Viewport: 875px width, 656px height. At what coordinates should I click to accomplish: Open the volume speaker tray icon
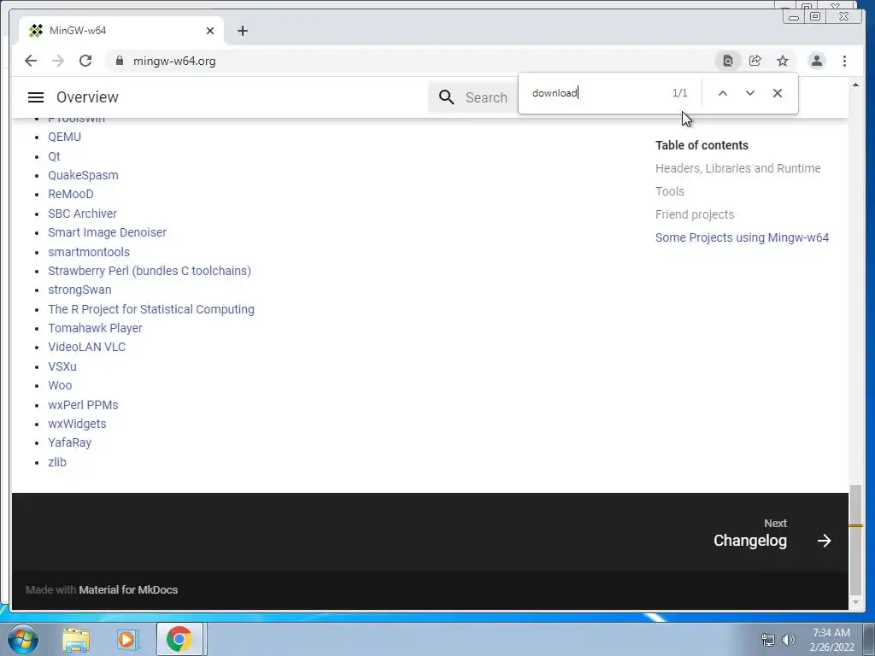click(789, 640)
